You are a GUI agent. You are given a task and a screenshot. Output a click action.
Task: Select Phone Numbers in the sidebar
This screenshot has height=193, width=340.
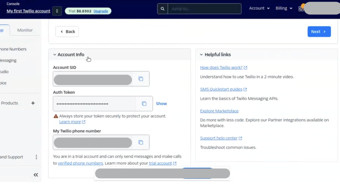click(13, 49)
